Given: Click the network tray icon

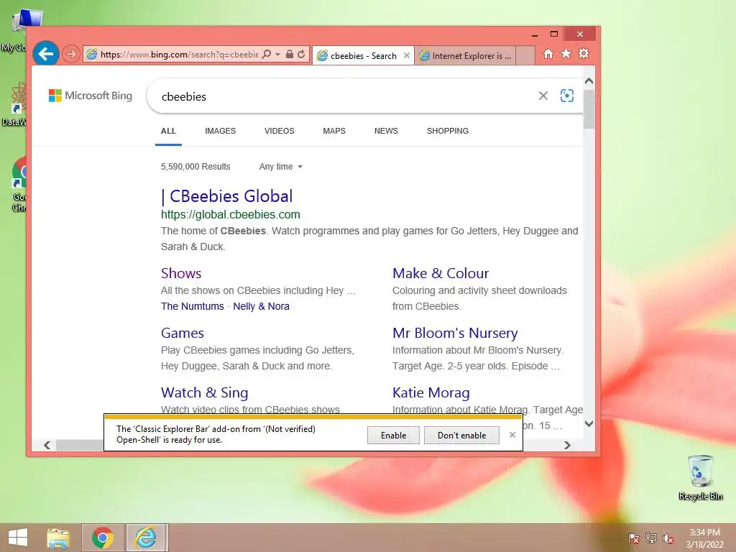Looking at the screenshot, I should pos(651,538).
